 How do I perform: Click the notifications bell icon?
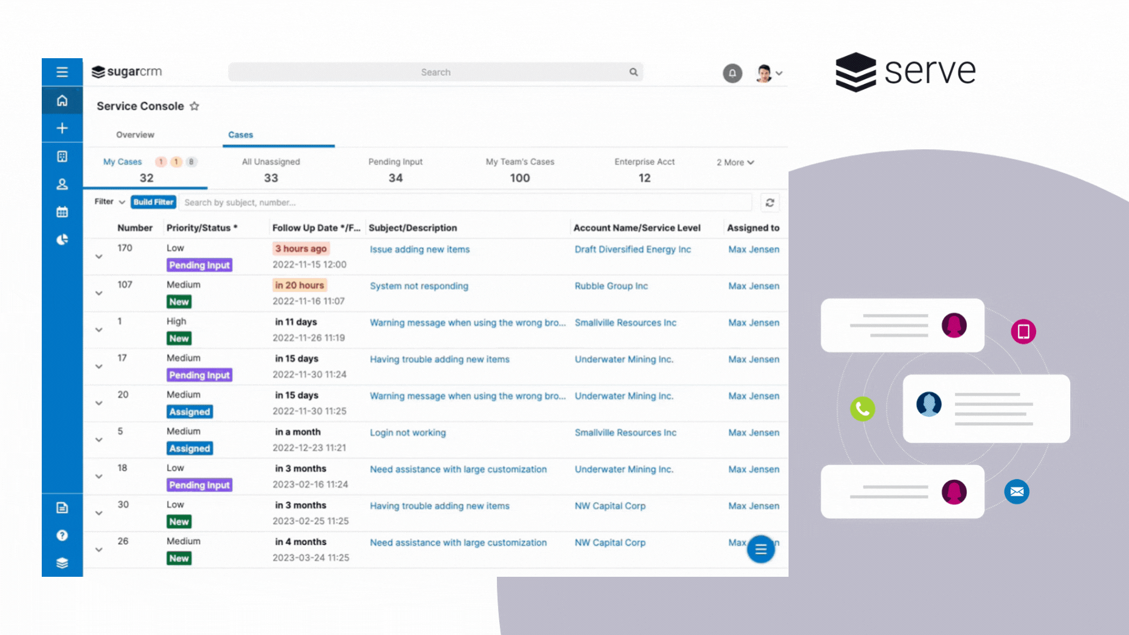[x=732, y=73]
